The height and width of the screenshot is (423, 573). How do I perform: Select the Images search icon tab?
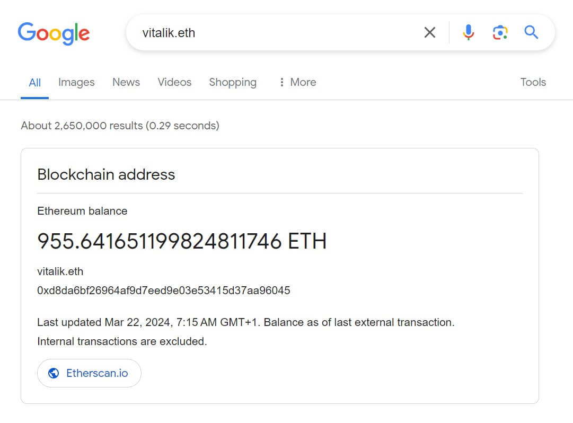point(76,82)
